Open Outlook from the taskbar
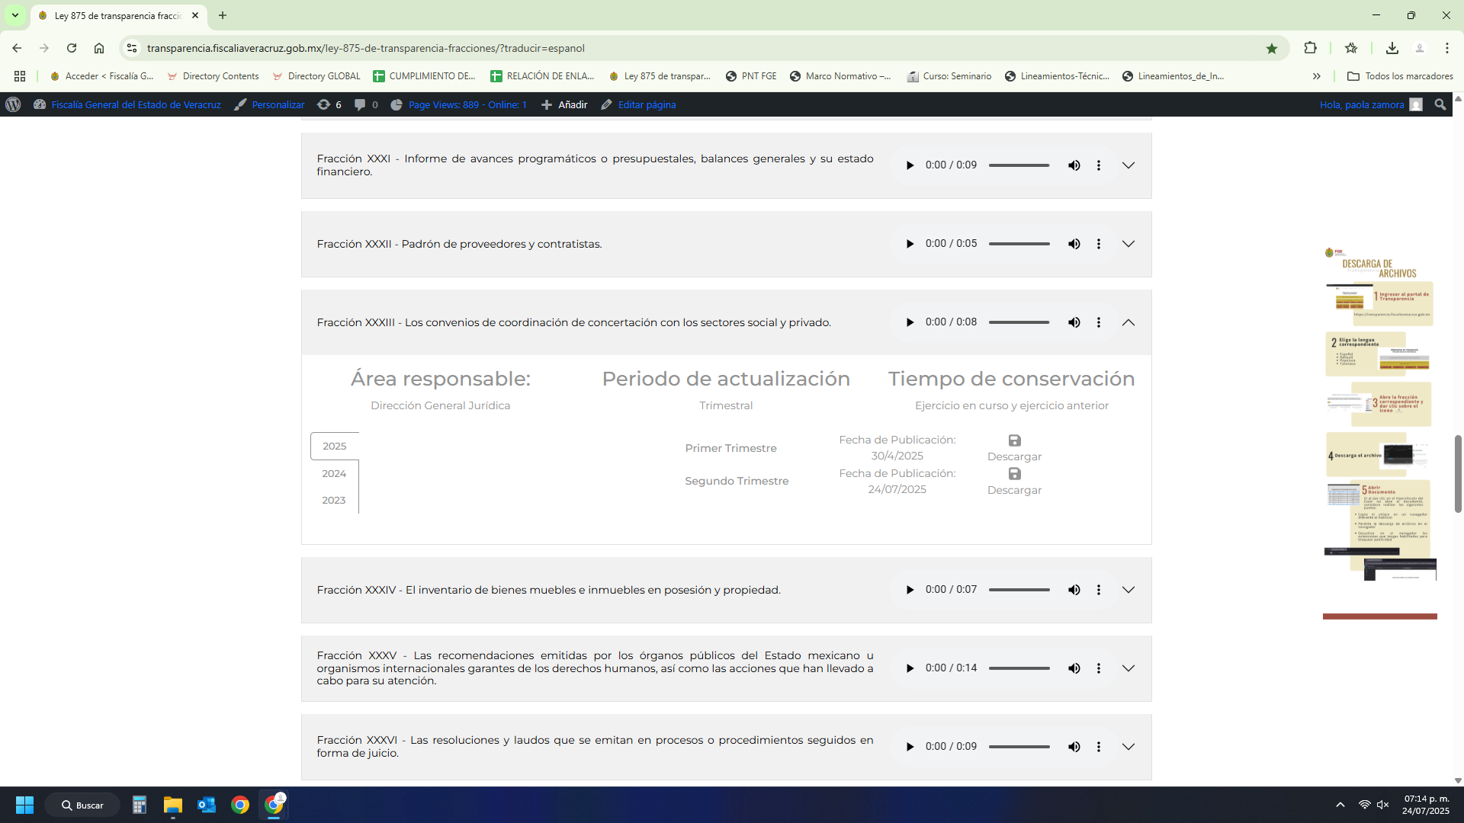This screenshot has width=1464, height=823. 207,805
